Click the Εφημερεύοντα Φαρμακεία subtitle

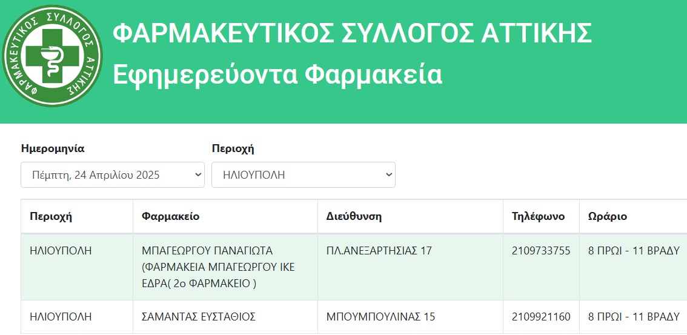277,75
